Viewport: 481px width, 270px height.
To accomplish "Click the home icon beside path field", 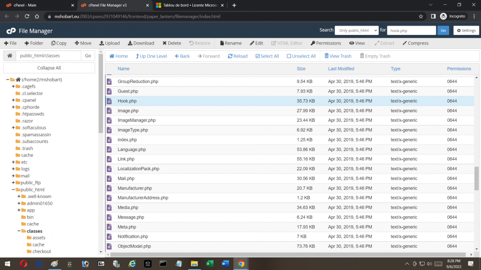I will tap(10, 56).
